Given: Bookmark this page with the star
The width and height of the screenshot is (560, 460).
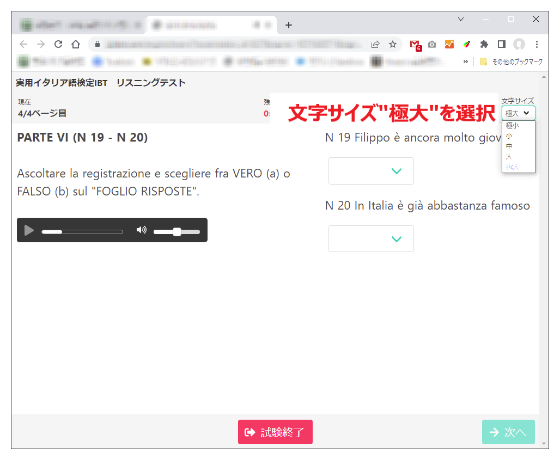Looking at the screenshot, I should (393, 44).
